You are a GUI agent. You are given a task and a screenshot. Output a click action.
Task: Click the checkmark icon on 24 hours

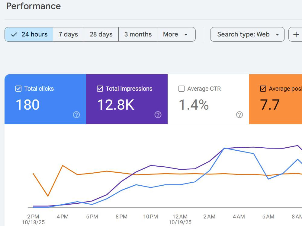coord(14,35)
